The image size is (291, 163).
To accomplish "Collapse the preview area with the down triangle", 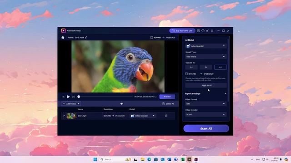I will click(x=121, y=104).
